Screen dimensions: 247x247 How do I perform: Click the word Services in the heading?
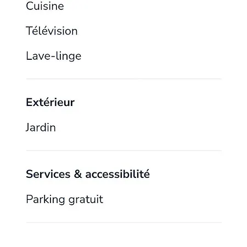click(48, 174)
